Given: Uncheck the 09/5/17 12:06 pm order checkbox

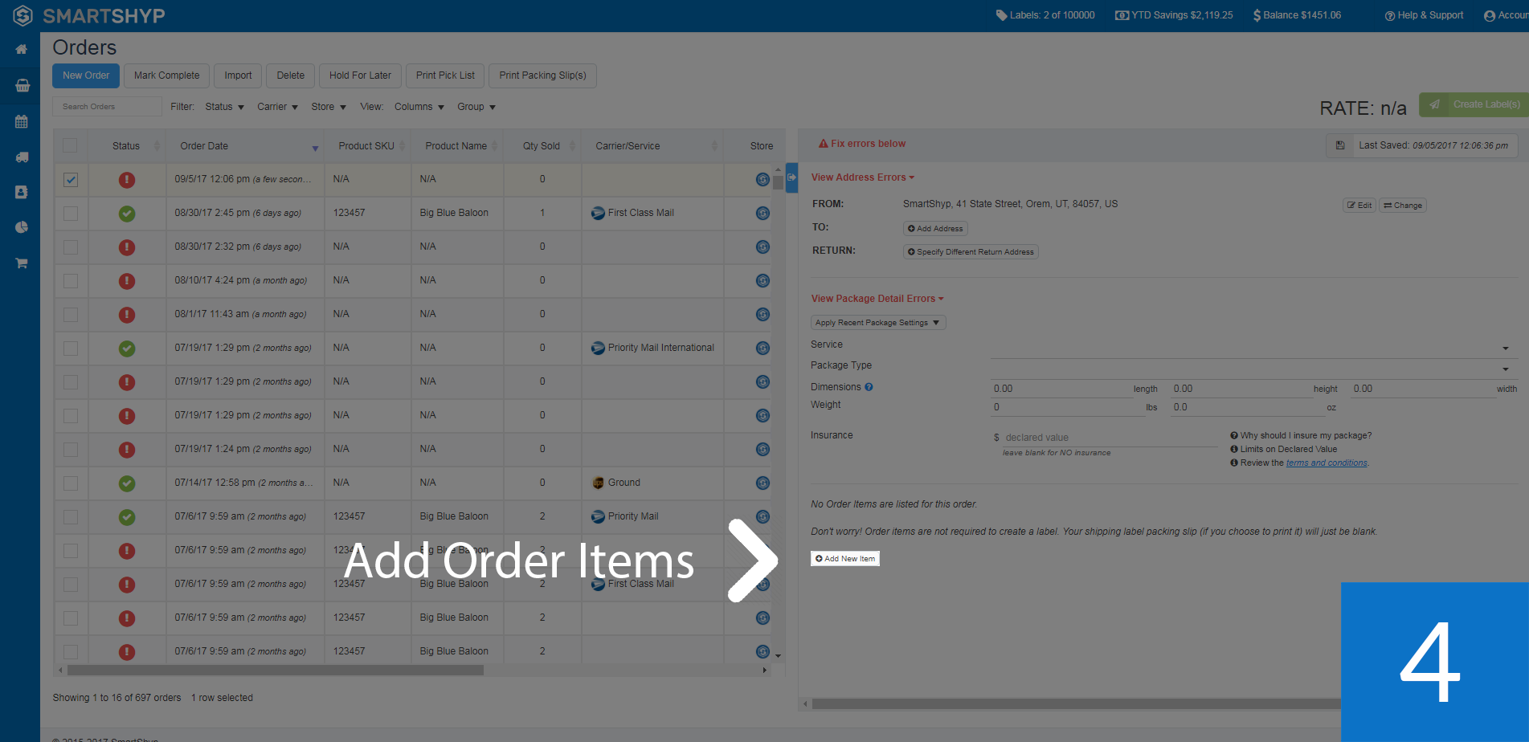Looking at the screenshot, I should [x=71, y=180].
